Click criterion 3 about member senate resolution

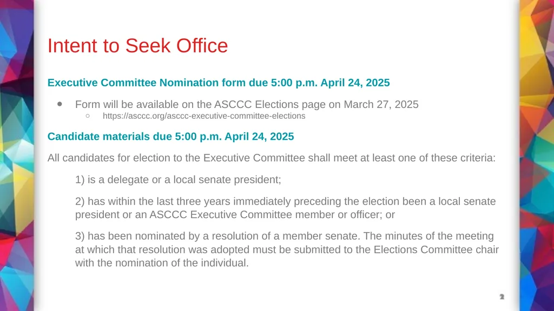click(x=287, y=249)
